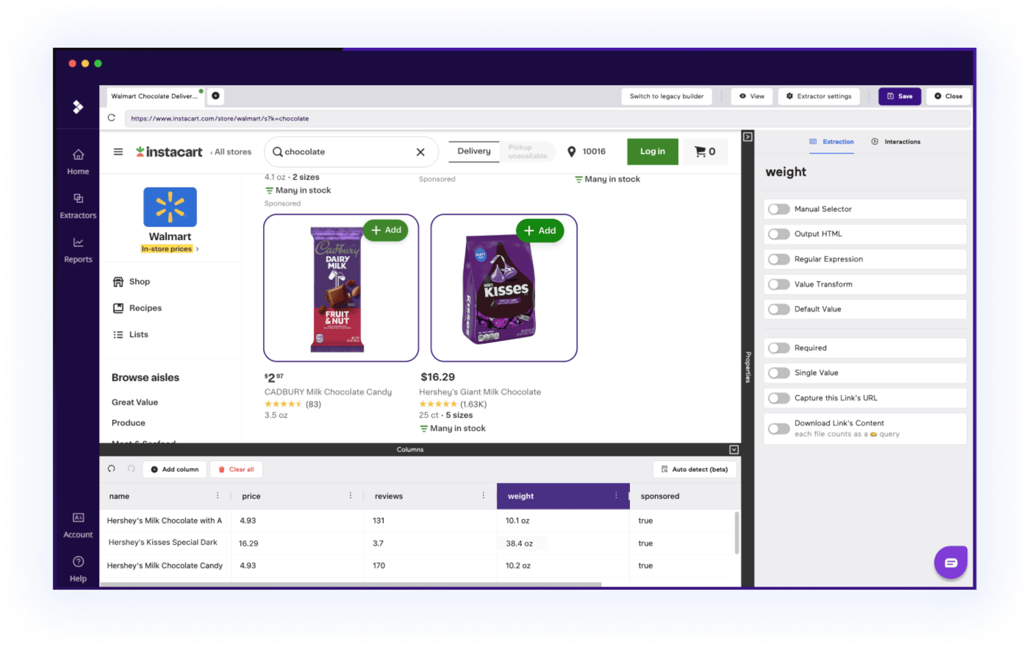Expand Walmart In-store prices chevron

point(198,249)
